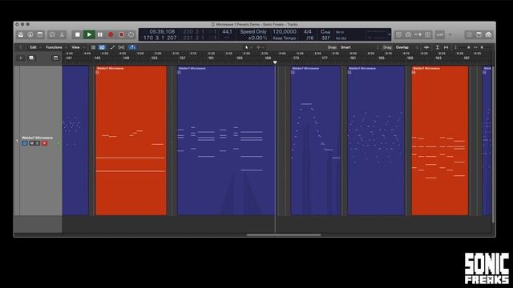
Task: Open the Command-click tool menu
Action: tap(260, 47)
